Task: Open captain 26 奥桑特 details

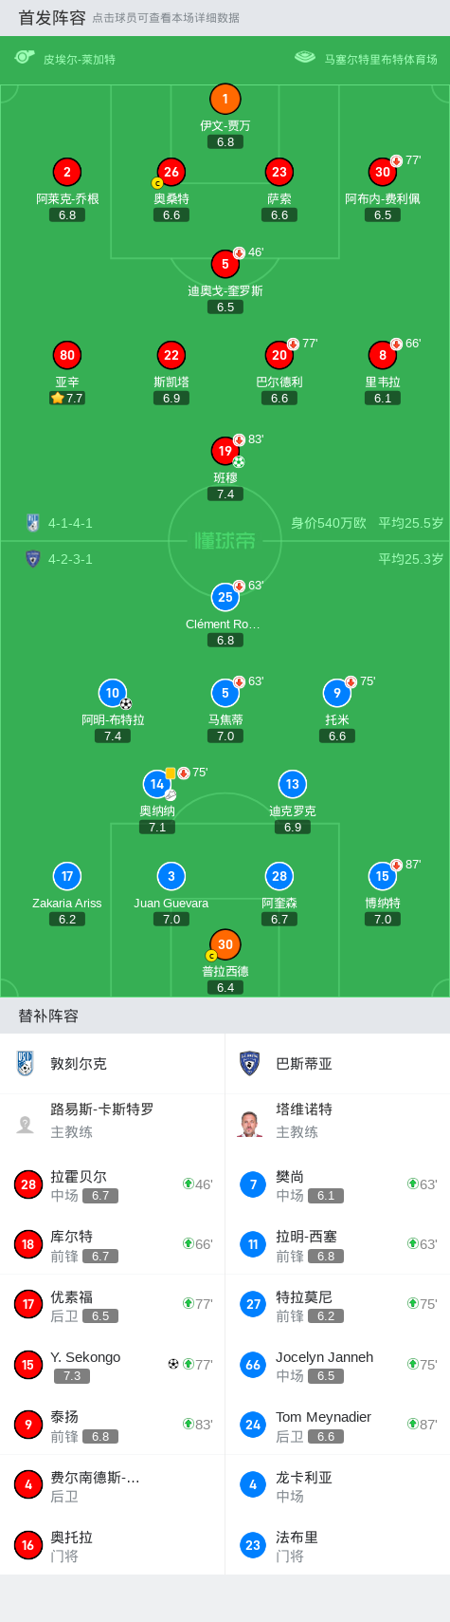Action: [x=171, y=172]
